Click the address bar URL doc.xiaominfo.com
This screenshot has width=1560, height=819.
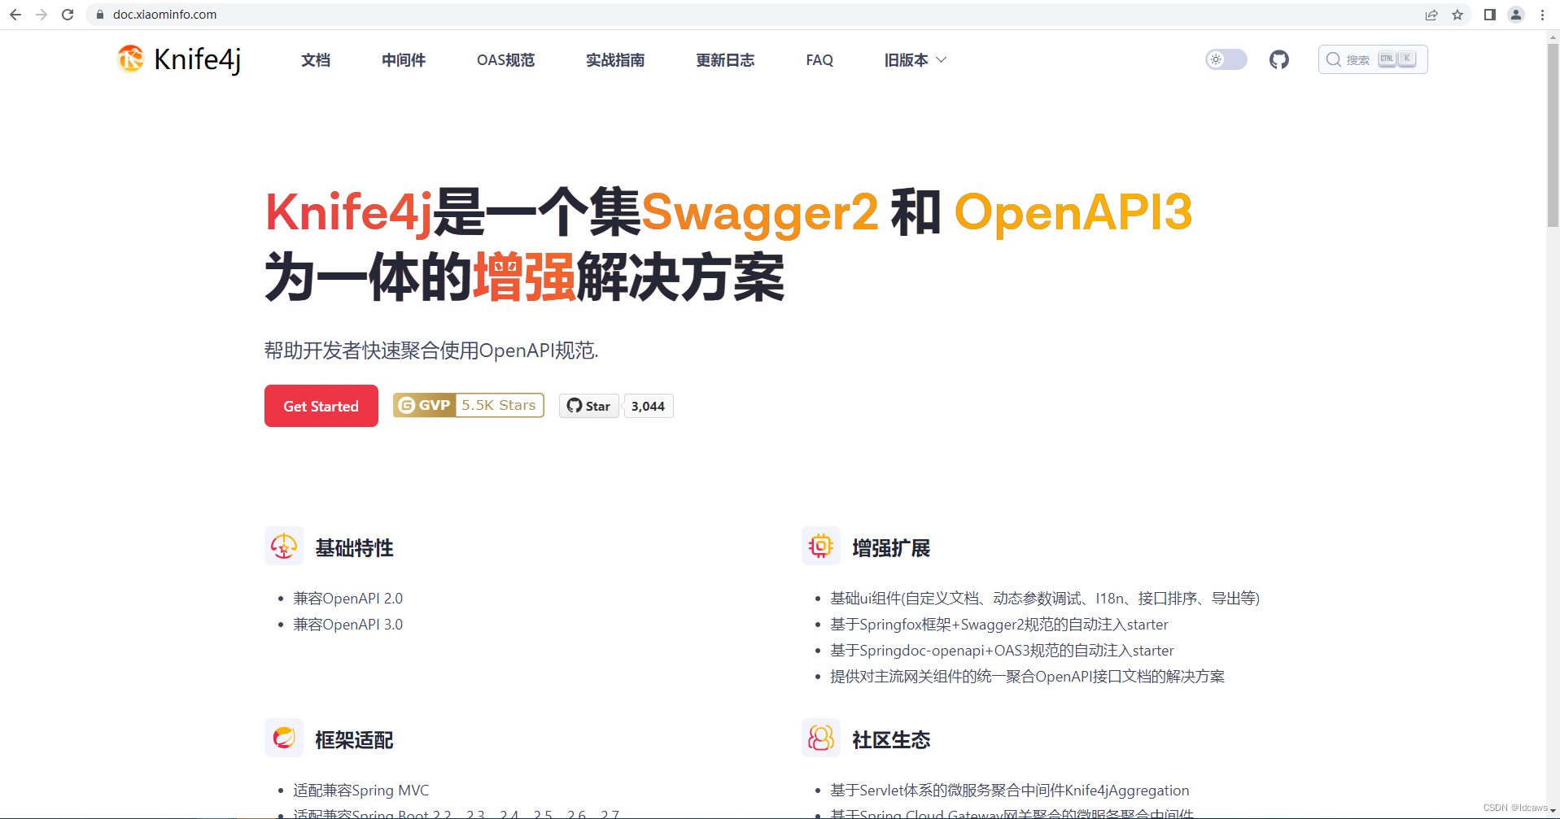[165, 15]
